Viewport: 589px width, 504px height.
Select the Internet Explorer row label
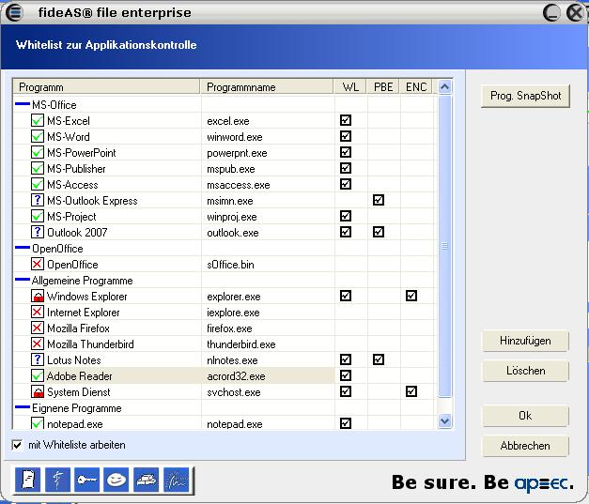click(x=83, y=313)
